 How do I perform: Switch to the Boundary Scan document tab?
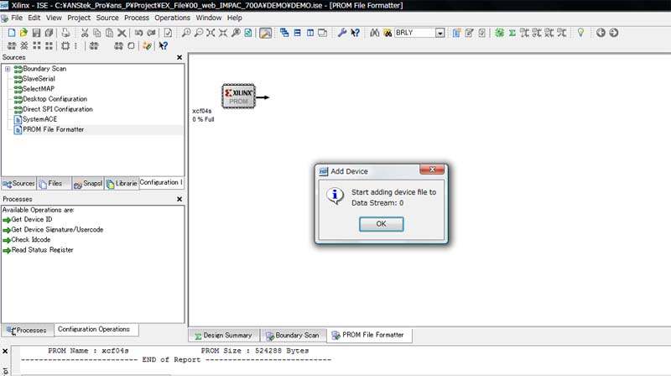[x=293, y=336]
